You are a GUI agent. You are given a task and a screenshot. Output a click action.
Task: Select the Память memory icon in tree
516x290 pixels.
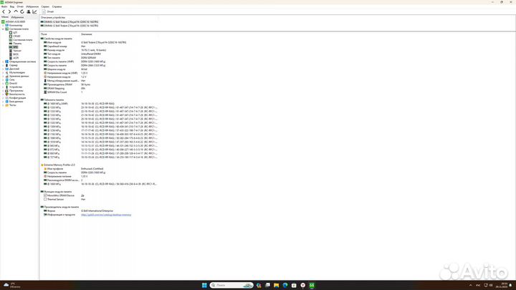pos(11,44)
